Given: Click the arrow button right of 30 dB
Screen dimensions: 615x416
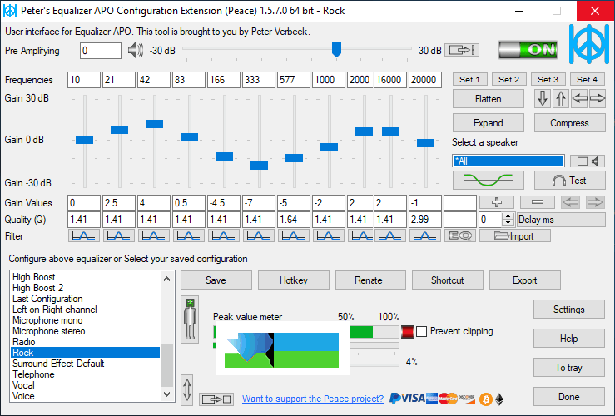Looking at the screenshot, I should 462,50.
